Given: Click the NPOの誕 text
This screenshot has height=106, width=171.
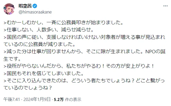Looking at the screenshot, I should coord(156,51).
